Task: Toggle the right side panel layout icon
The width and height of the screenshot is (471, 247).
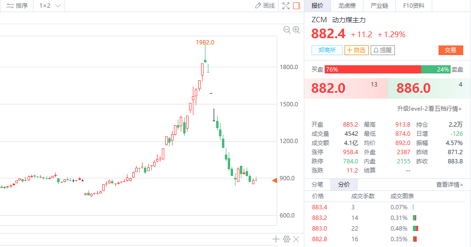Action: 297,6
